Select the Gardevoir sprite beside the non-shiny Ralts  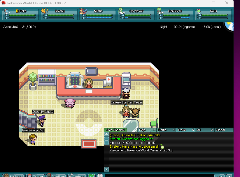[x=160, y=11]
